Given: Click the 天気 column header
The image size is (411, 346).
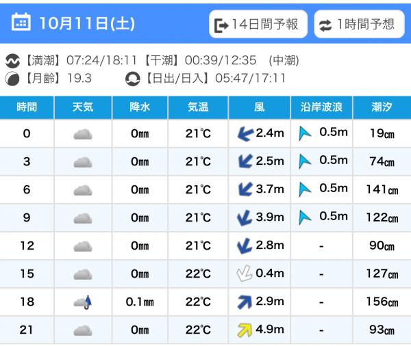Looking at the screenshot, I should tap(83, 107).
